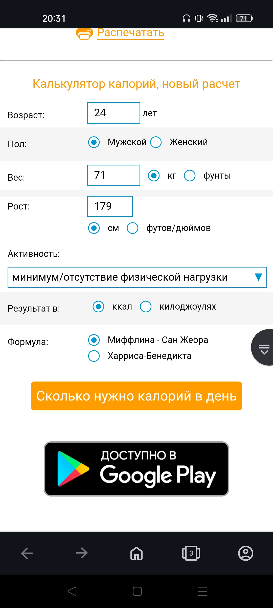Choose the Харриса-Бенедикта formula
Screen dimensions: 273x608
(x=94, y=356)
